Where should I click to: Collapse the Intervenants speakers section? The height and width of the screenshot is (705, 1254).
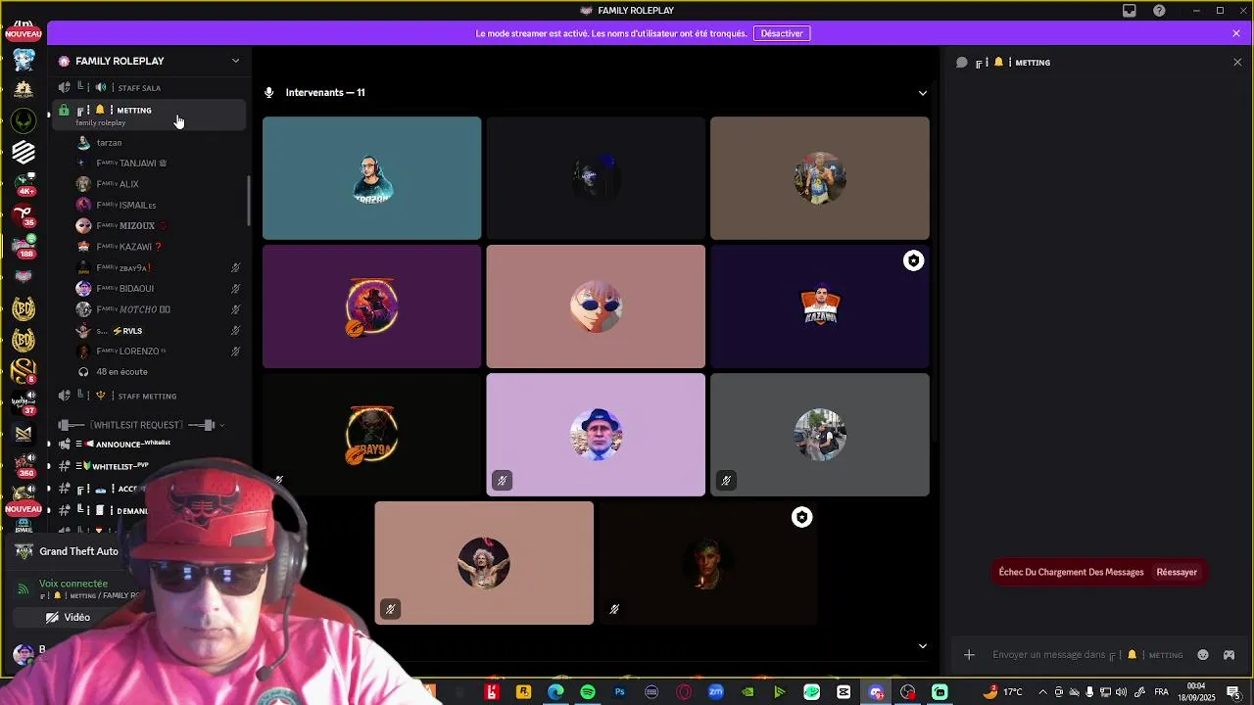(x=922, y=93)
